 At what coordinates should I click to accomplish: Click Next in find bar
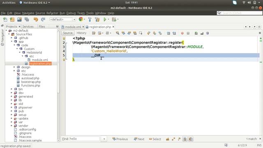(139, 139)
